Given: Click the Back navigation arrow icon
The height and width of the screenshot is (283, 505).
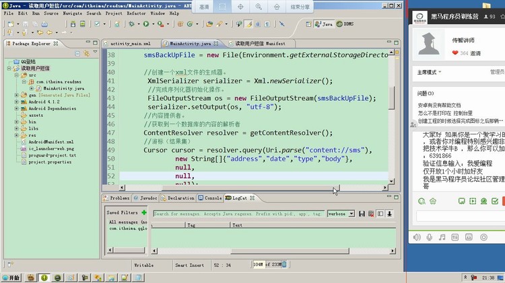Looking at the screenshot, I should click(50, 32).
